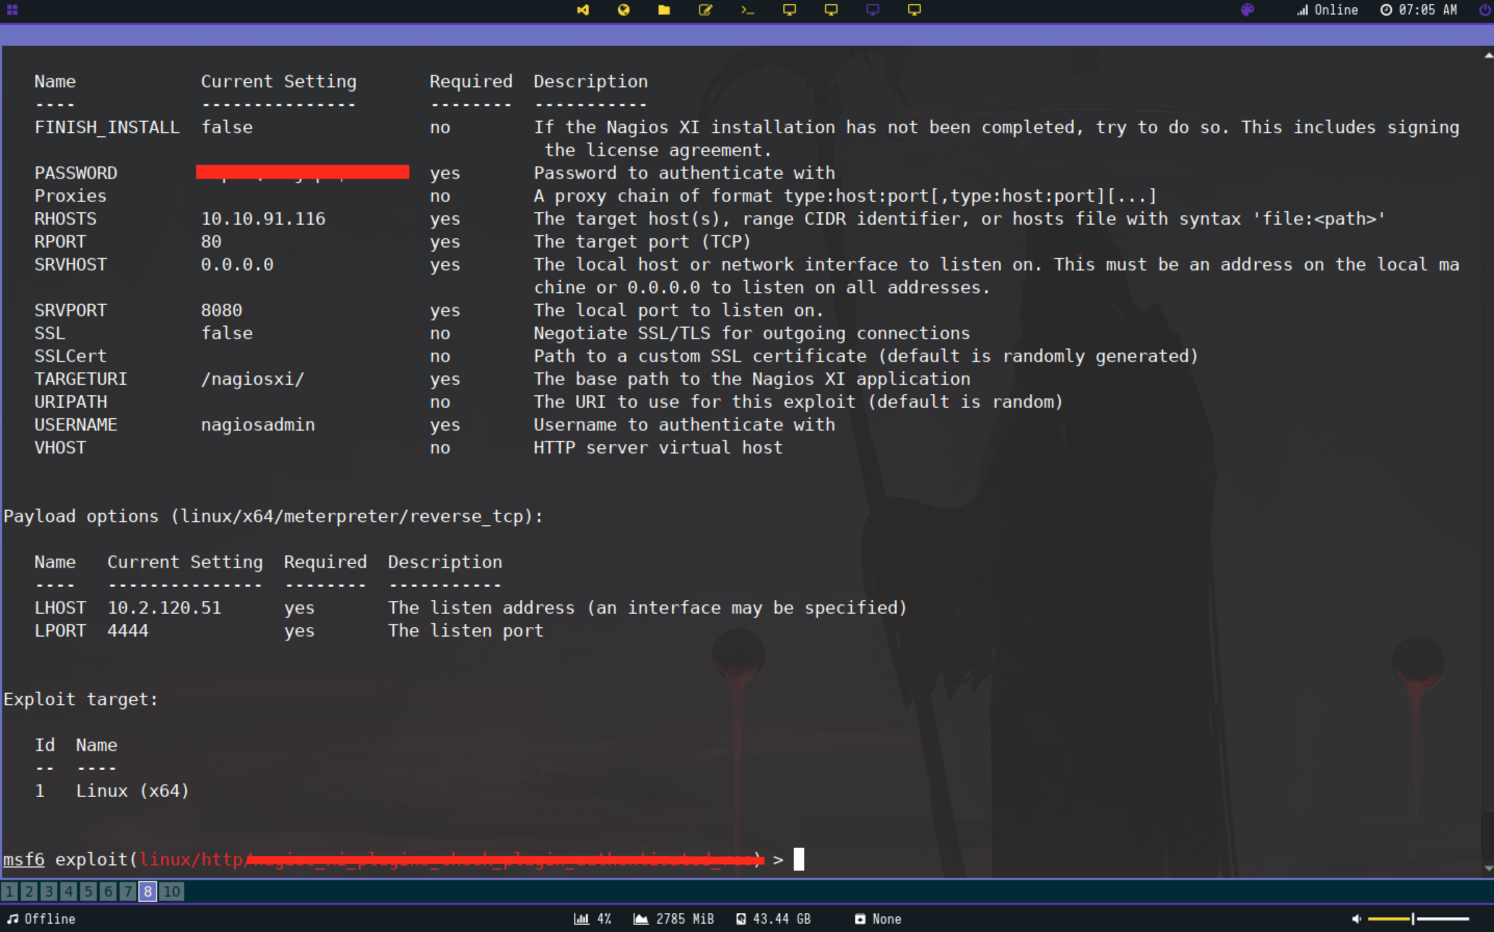
Task: Launch terminal prompt icon in top bar
Action: [747, 10]
